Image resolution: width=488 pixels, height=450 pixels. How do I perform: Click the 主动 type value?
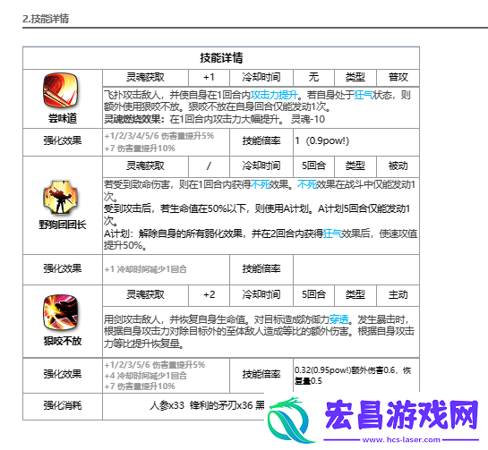[398, 294]
